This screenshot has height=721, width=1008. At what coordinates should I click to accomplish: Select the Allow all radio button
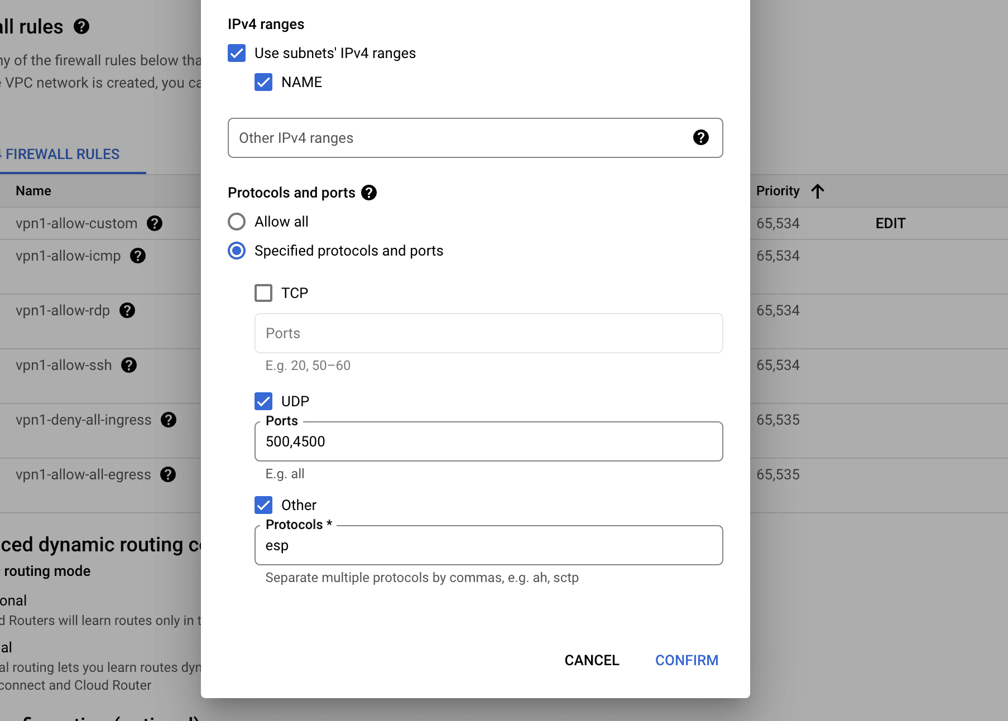(x=237, y=222)
